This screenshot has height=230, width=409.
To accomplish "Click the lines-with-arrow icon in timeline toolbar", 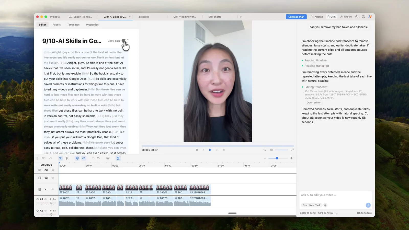I will point(98,158).
